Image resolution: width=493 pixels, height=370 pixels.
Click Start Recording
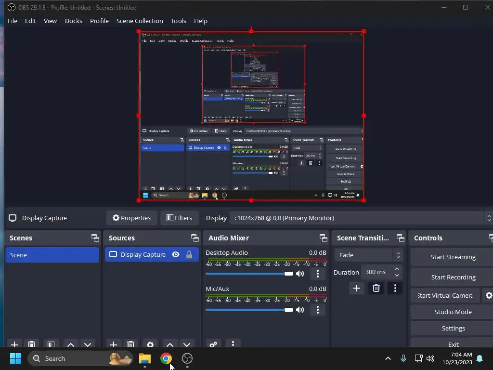[x=453, y=277]
